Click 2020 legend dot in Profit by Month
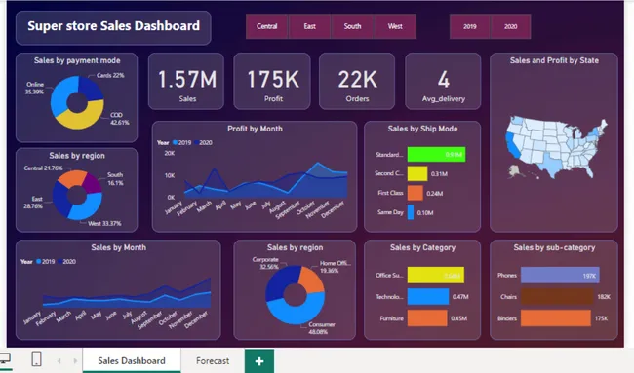The width and height of the screenshot is (634, 373). 196,142
